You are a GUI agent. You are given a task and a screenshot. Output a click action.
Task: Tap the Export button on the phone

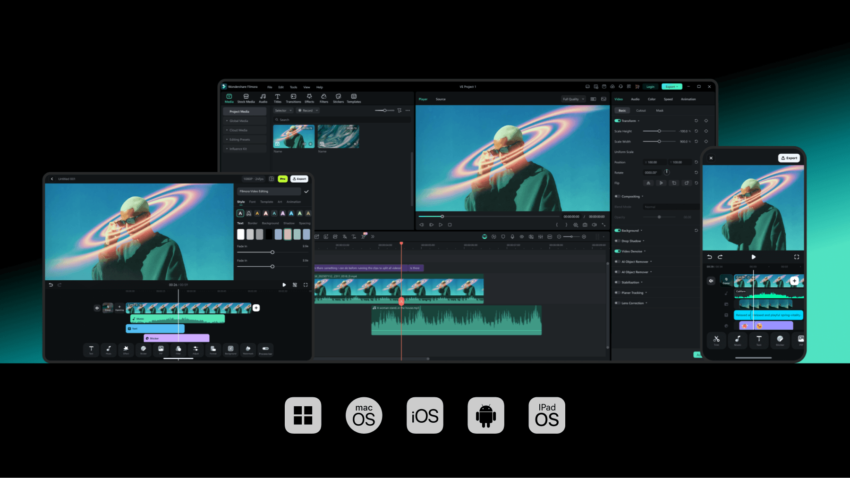point(789,158)
